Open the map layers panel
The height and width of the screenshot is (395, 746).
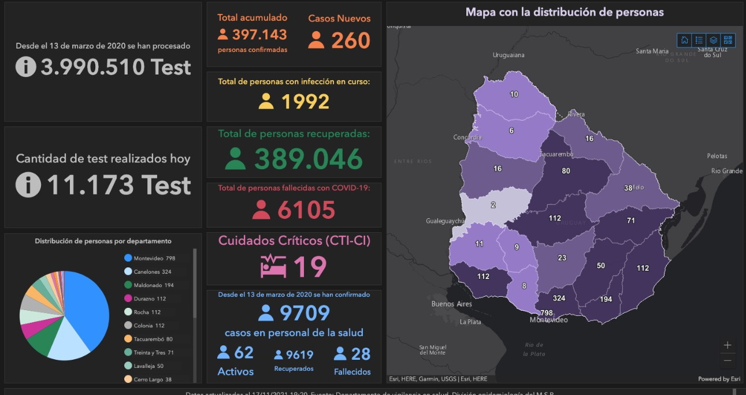pos(714,40)
